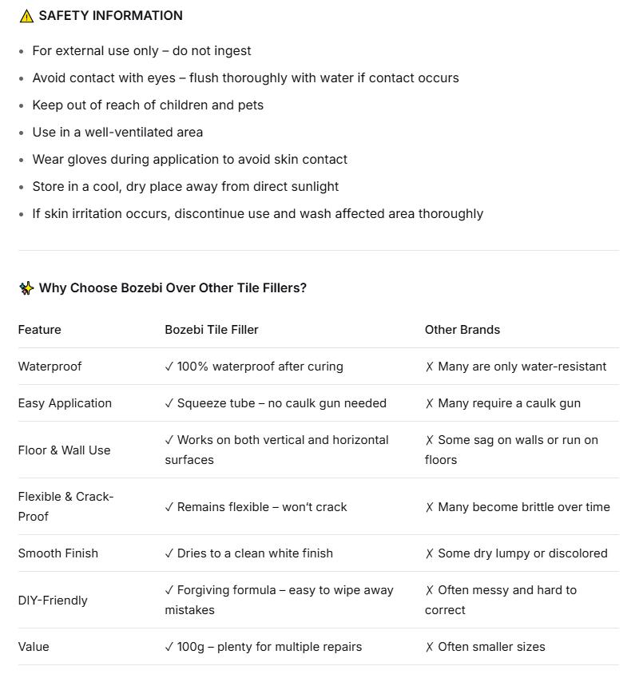The width and height of the screenshot is (643, 678).
Task: Click the yellow warning triangle icon
Action: pos(26,16)
